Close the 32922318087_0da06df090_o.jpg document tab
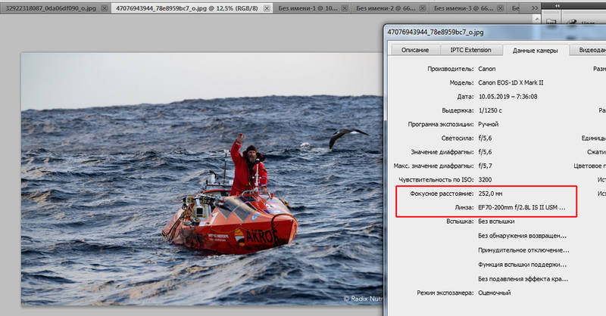Image resolution: width=606 pixels, height=316 pixels. [105, 8]
